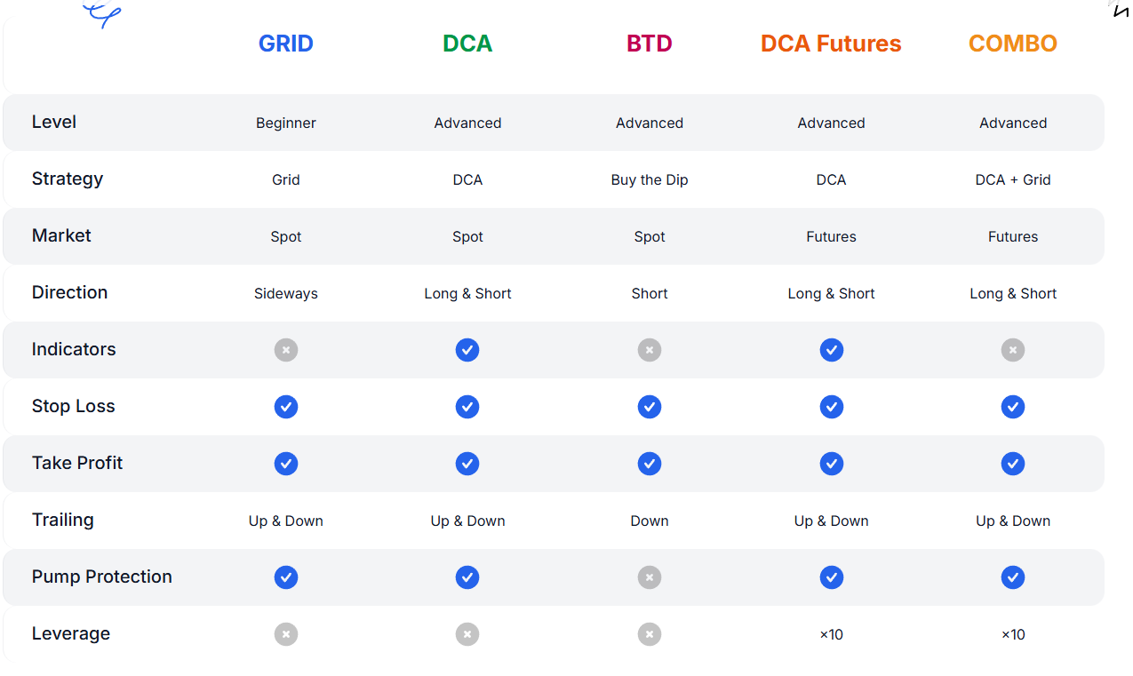The width and height of the screenshot is (1133, 676).
Task: Open the DCA Futures column header
Action: click(x=831, y=44)
